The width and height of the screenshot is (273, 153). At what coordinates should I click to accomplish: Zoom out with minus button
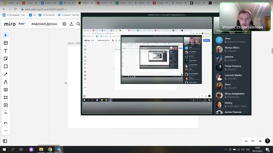(x=246, y=141)
